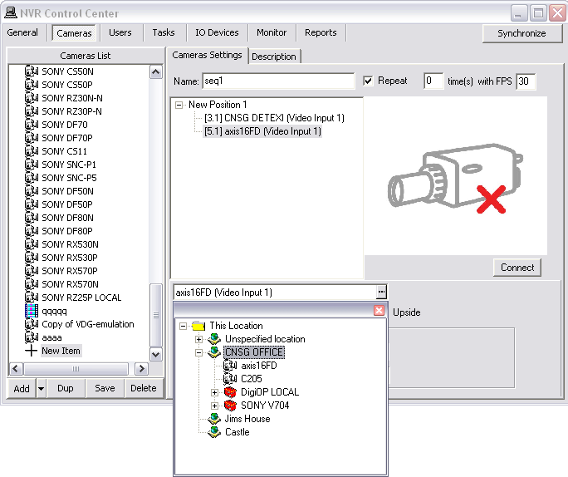Click the camera icon beside SONY DF80N
The width and height of the screenshot is (568, 477).
click(32, 218)
